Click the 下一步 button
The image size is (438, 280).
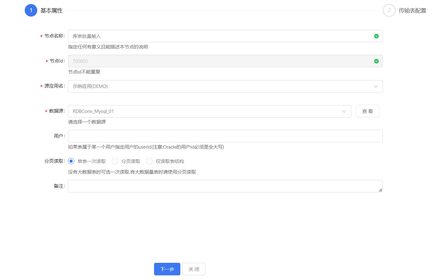167,269
